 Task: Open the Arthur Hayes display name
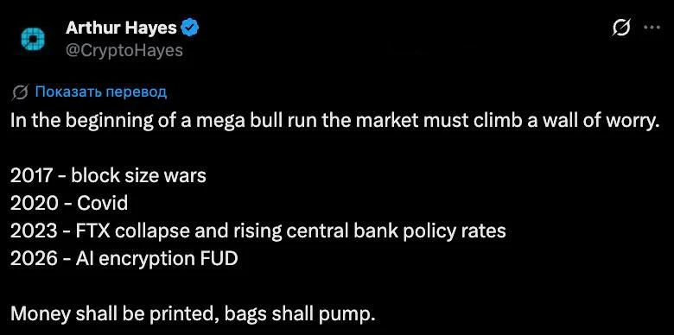point(121,28)
